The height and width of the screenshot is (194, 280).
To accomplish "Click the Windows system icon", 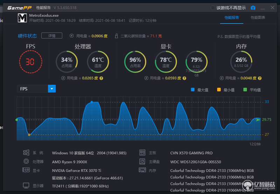I will tap(26, 153).
